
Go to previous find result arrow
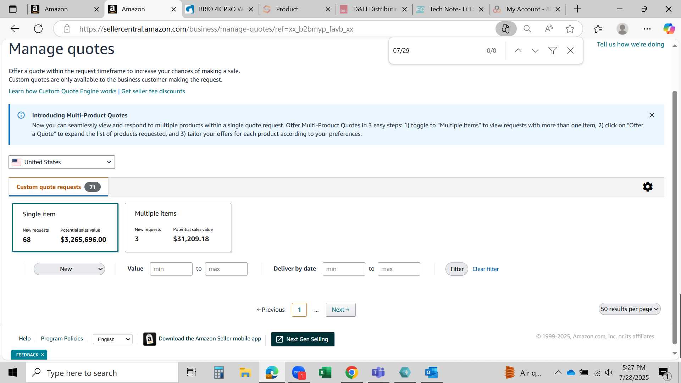pos(518,51)
